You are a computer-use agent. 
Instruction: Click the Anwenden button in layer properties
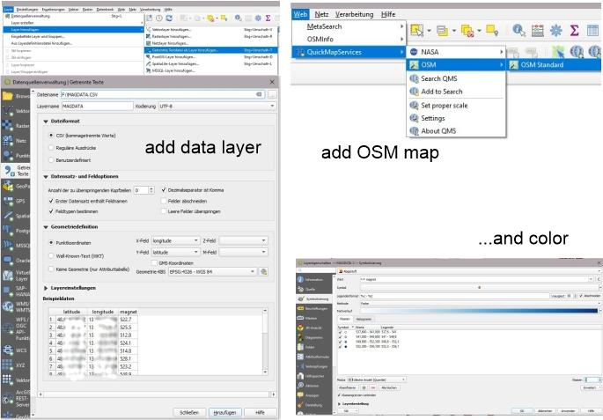(x=568, y=411)
